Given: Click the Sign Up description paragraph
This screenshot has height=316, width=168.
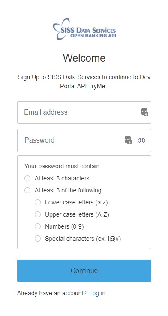Looking at the screenshot, I should coord(84,82).
